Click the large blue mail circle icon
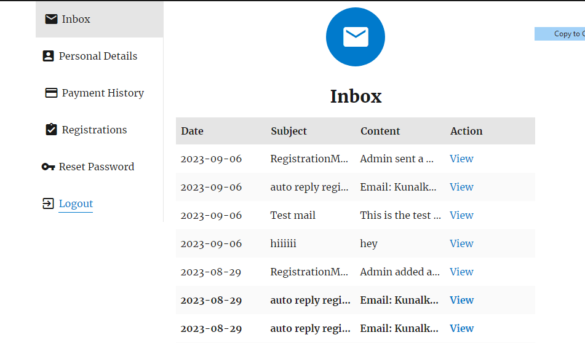 (x=356, y=37)
